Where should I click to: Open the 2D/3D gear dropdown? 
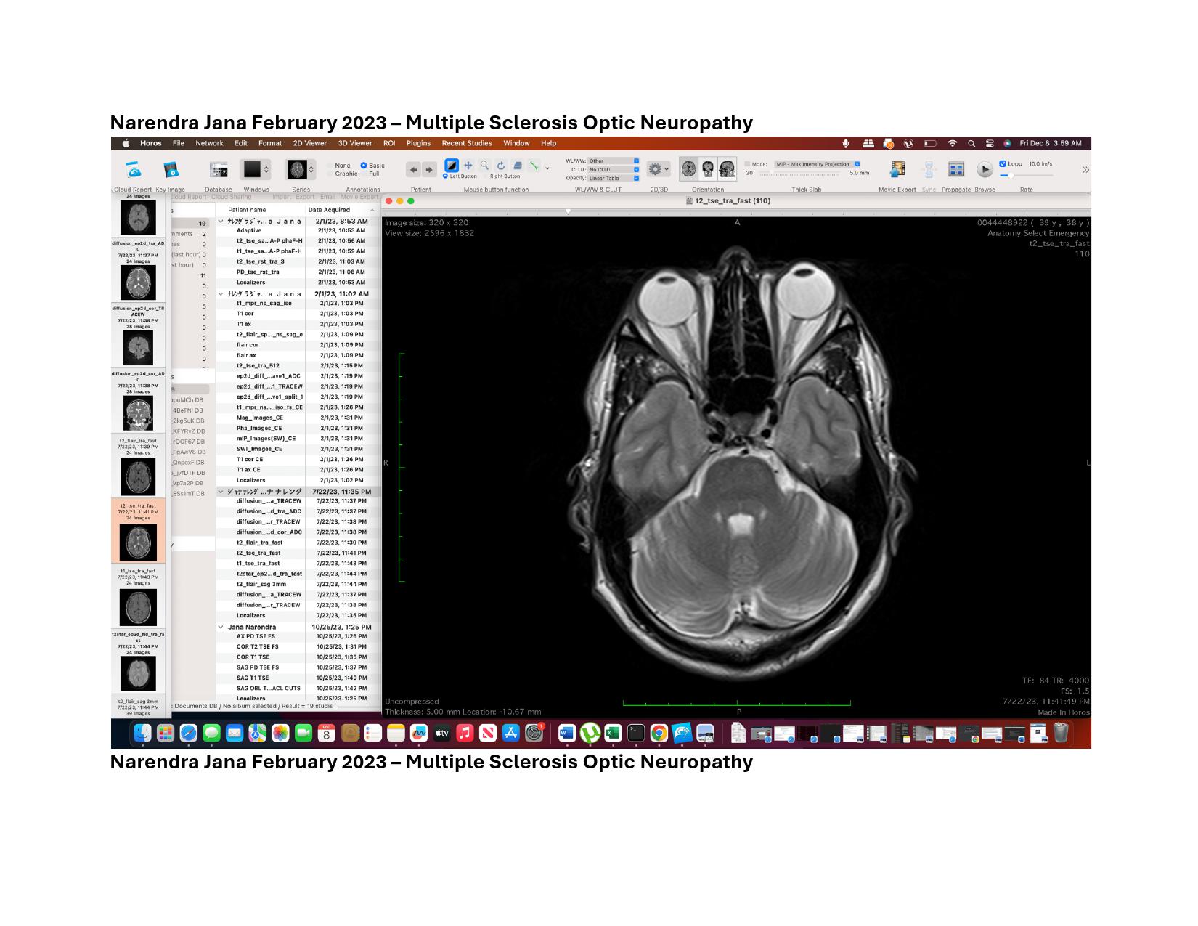coord(658,169)
